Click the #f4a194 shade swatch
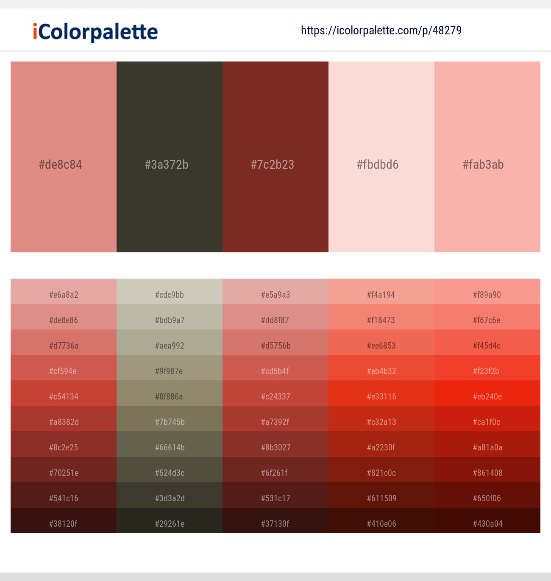 [381, 295]
